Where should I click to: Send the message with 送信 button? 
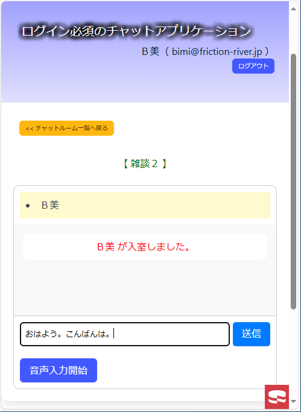tap(252, 334)
